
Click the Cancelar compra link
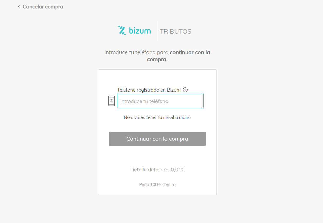(43, 7)
